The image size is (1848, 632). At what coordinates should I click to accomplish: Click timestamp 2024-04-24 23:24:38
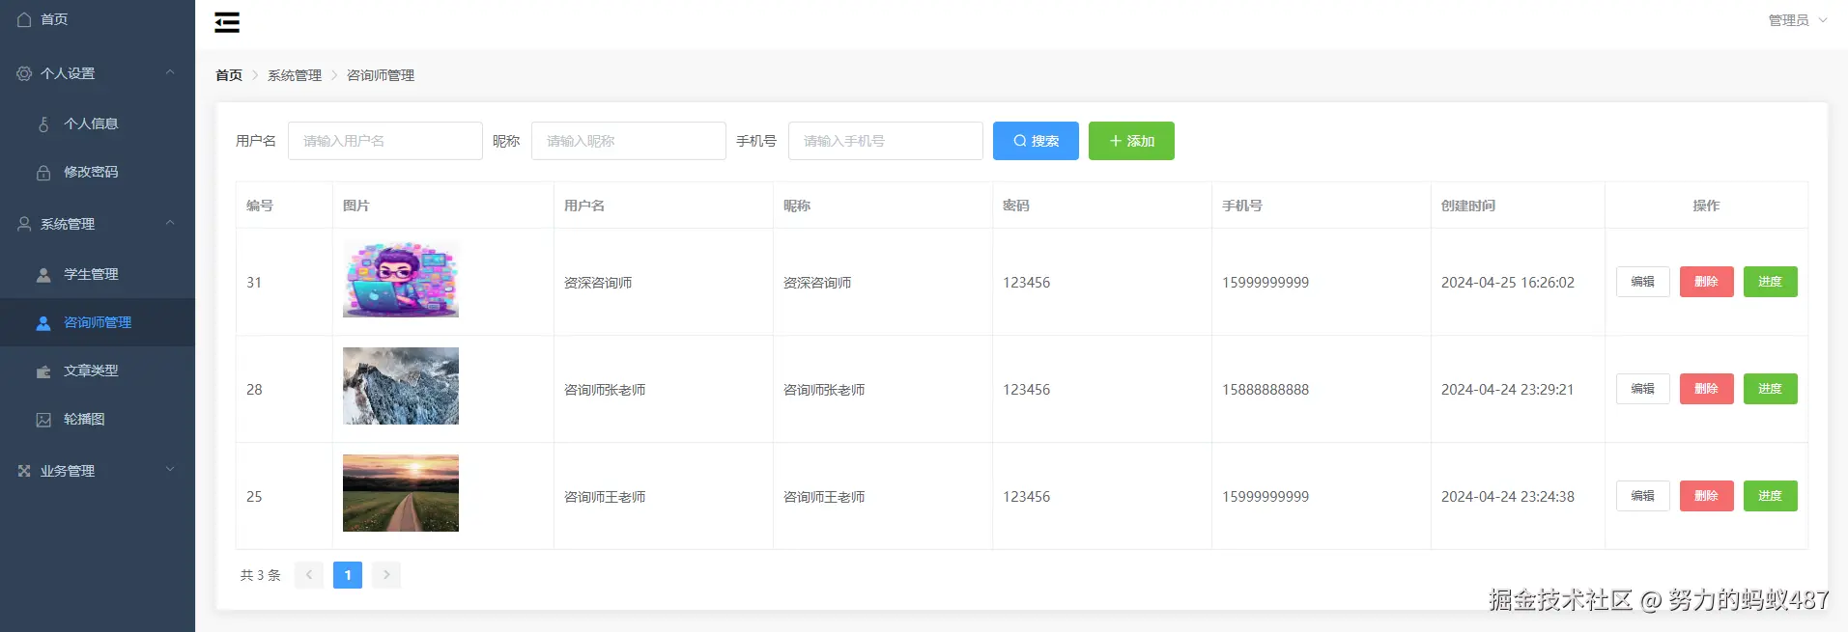(1508, 497)
